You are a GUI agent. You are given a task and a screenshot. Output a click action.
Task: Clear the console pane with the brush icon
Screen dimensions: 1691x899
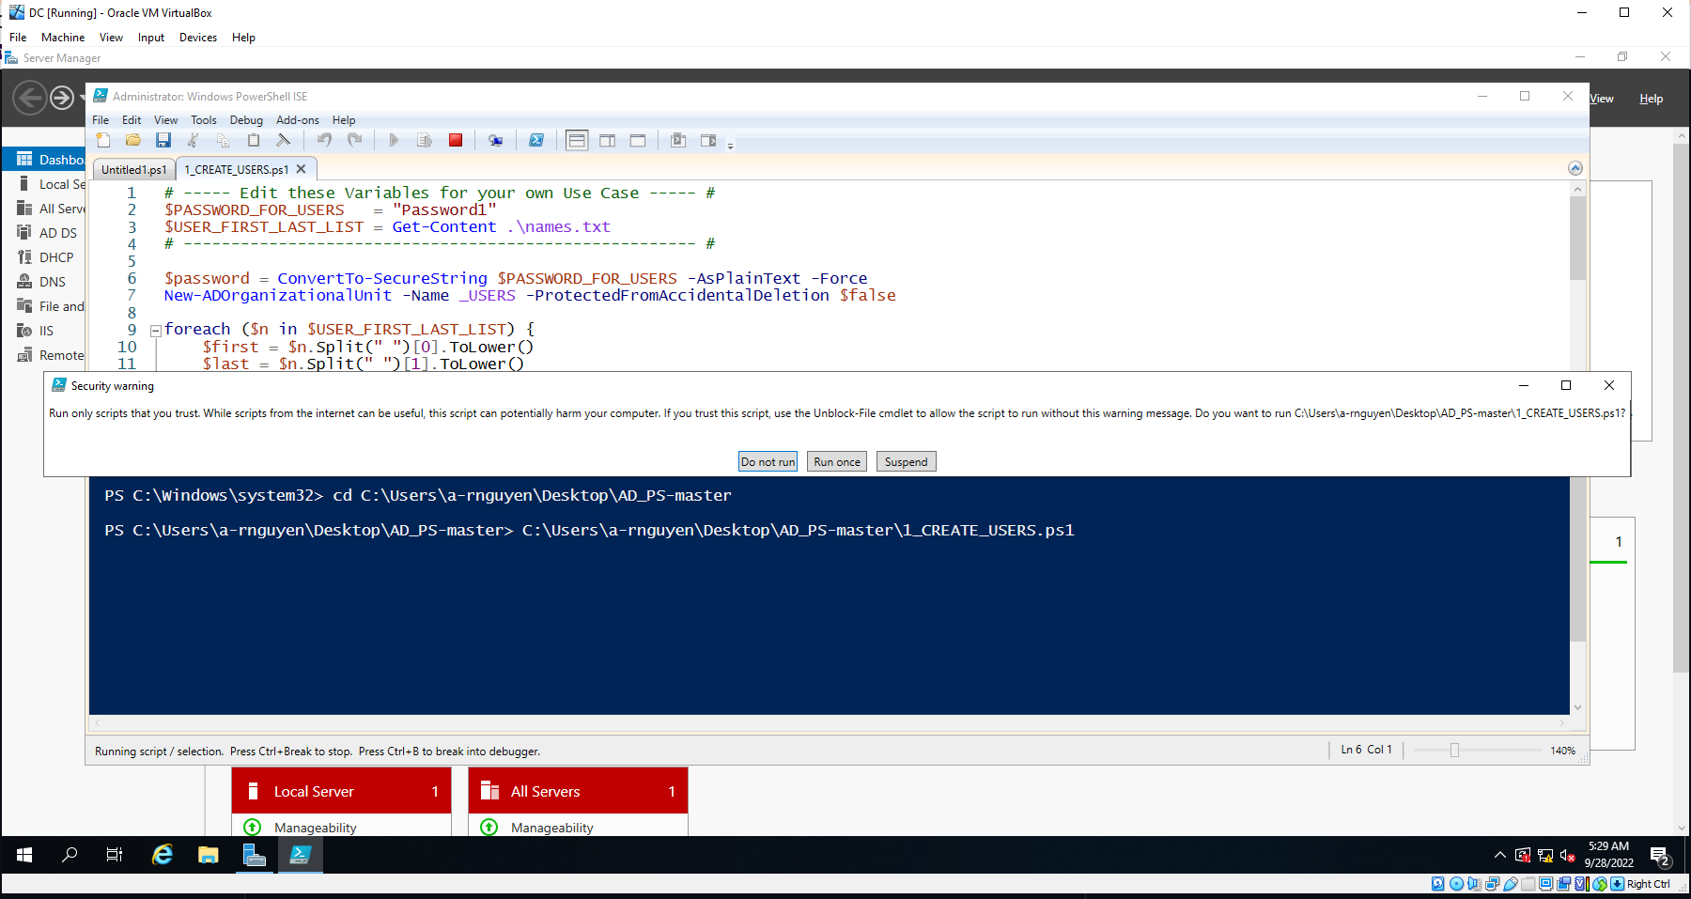point(284,141)
